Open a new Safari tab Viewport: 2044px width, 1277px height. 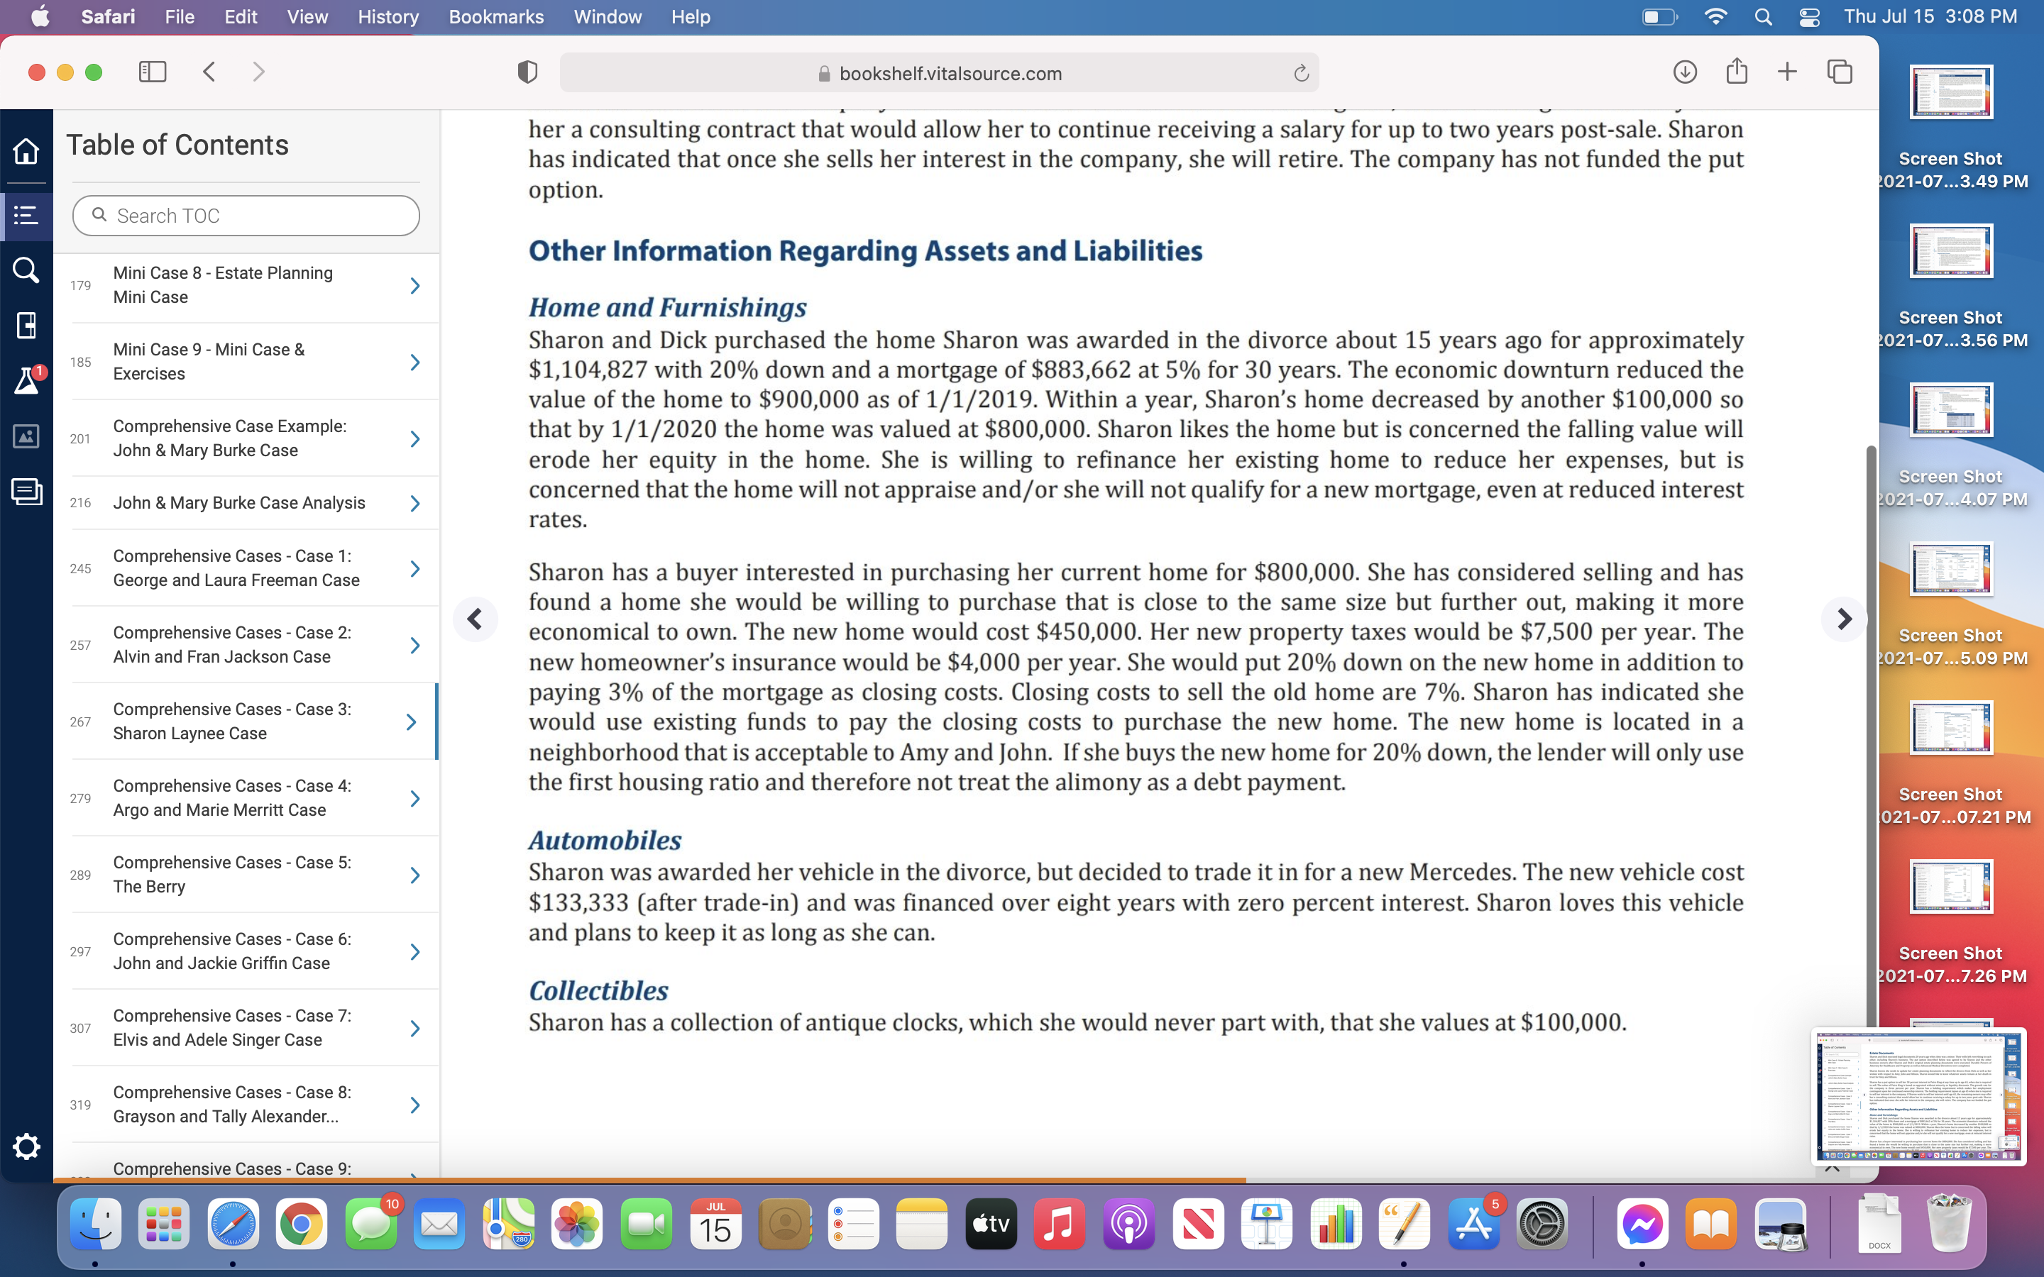click(1787, 72)
